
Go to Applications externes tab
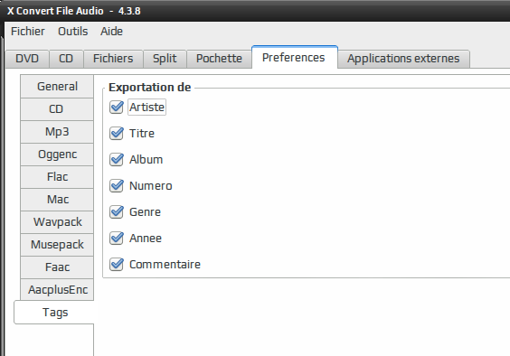(403, 59)
